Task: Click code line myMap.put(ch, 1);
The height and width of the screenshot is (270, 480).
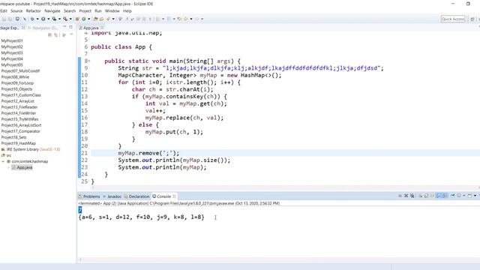Action: tap(174, 132)
